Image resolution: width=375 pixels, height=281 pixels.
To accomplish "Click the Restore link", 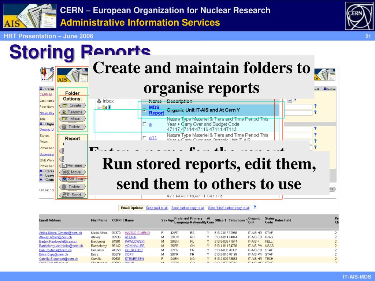I will 330,89.
